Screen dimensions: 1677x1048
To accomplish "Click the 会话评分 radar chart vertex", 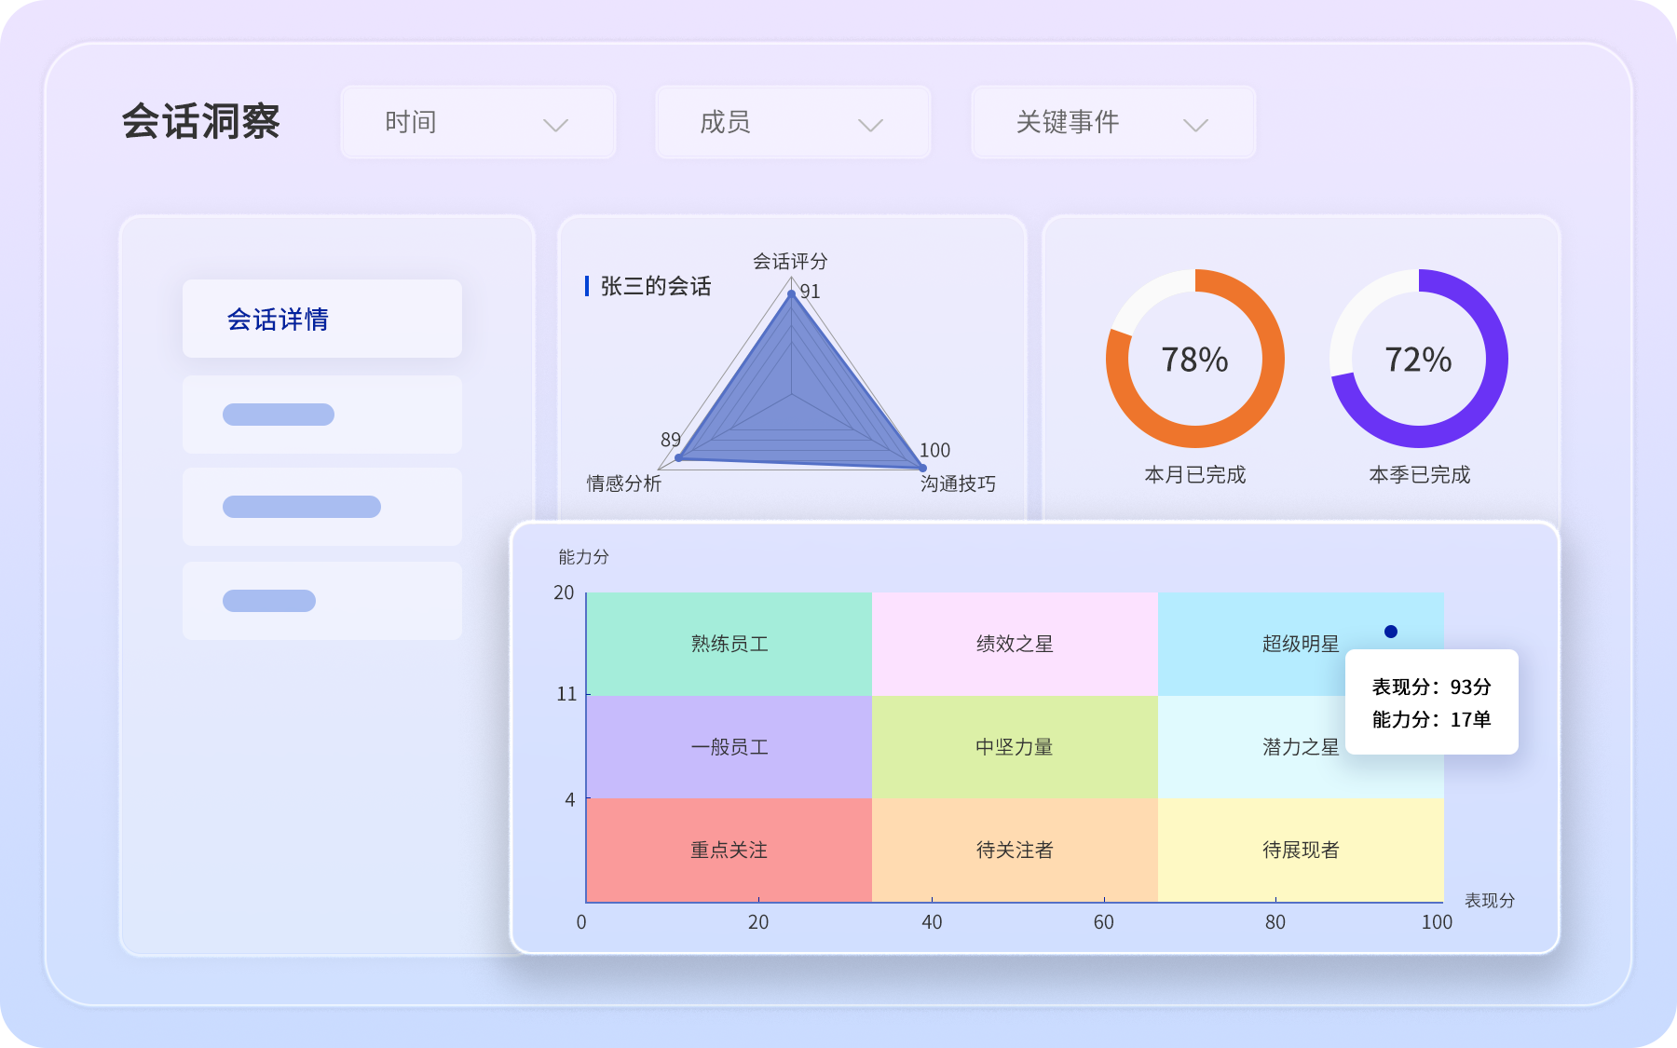I will (x=792, y=294).
